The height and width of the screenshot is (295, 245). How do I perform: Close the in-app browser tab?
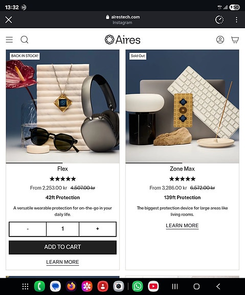[9, 19]
